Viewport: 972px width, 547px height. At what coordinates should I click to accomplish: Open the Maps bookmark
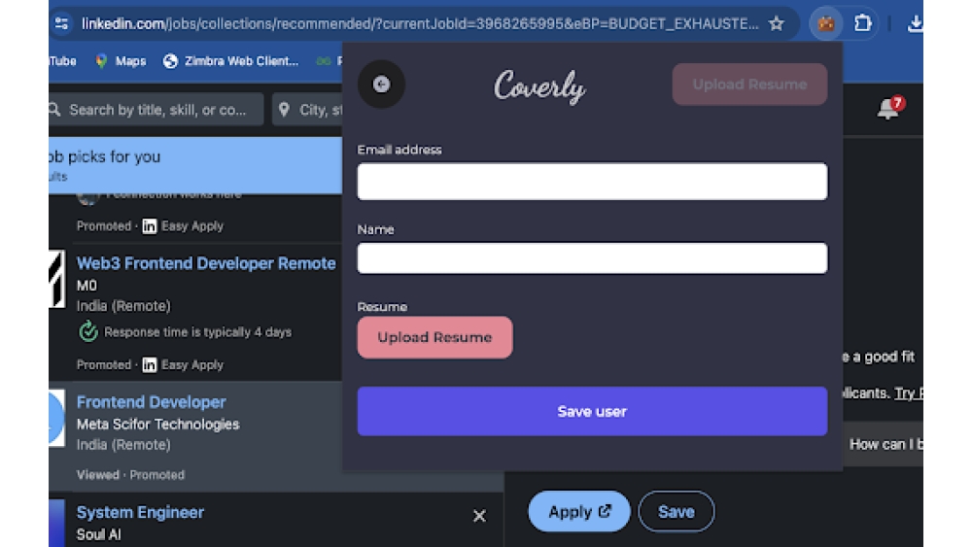tap(121, 60)
